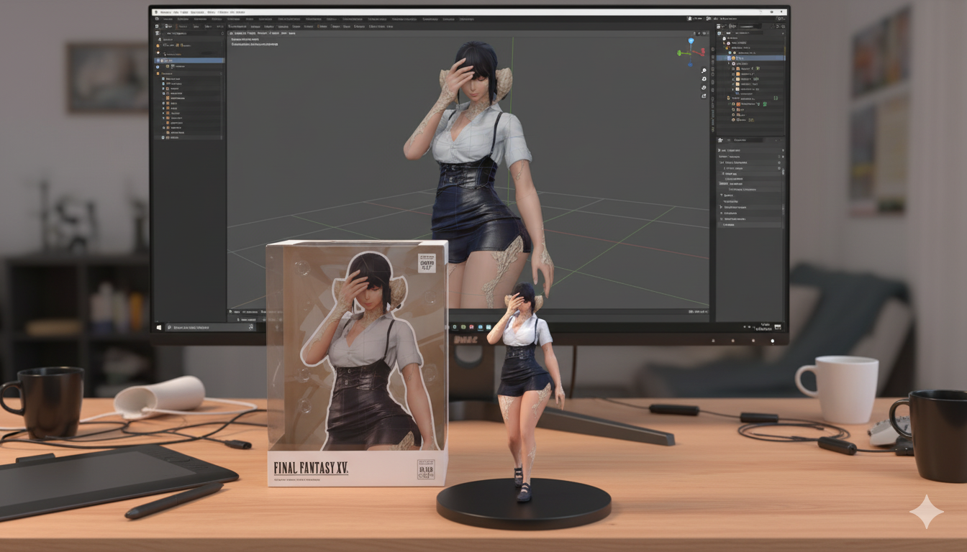Click the zoom magnifier icon in the viewport
Screen dimensions: 967x552
pos(704,70)
